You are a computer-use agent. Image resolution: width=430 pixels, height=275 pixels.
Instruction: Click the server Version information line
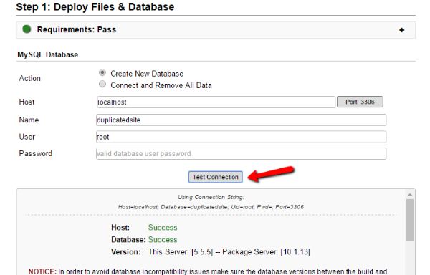pyautogui.click(x=210, y=251)
